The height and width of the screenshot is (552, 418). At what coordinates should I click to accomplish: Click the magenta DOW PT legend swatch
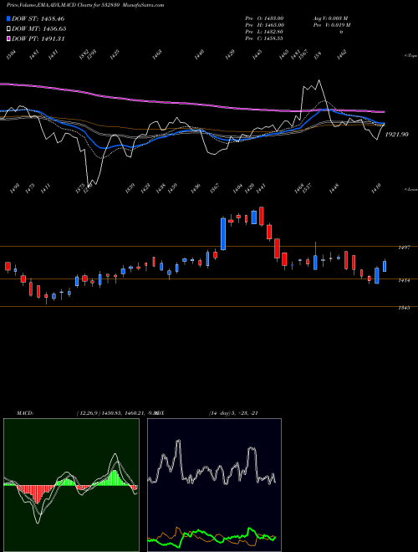(x=9, y=38)
